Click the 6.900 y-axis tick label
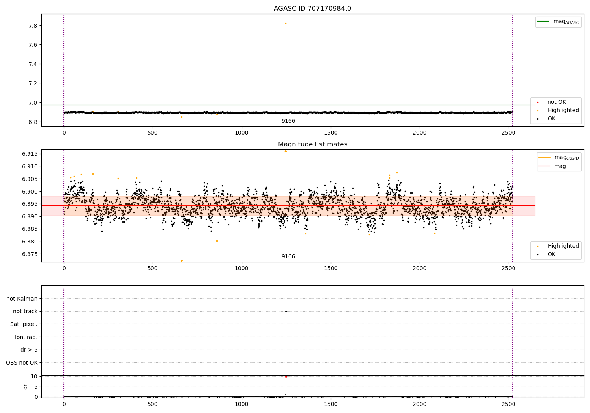 [29, 192]
